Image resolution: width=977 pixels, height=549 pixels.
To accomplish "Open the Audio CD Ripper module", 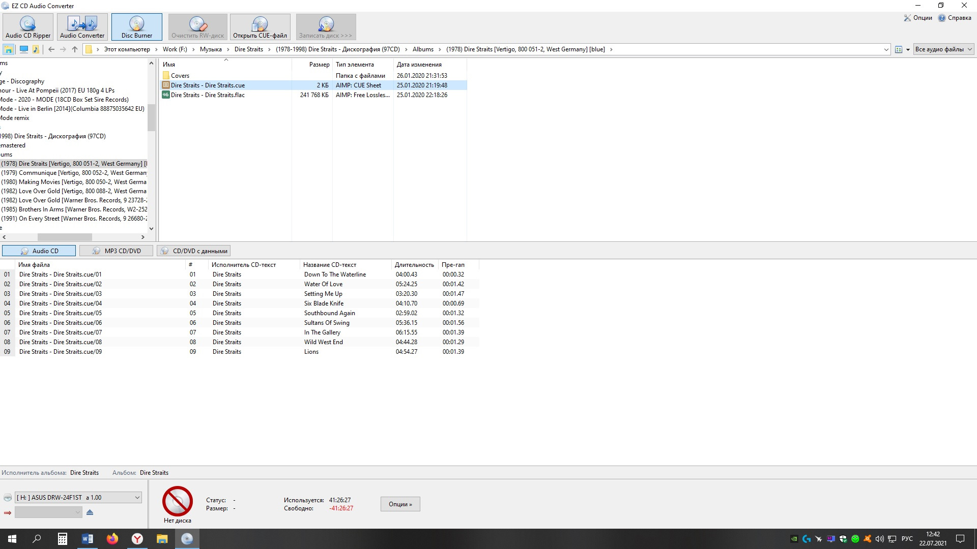I will (x=28, y=27).
